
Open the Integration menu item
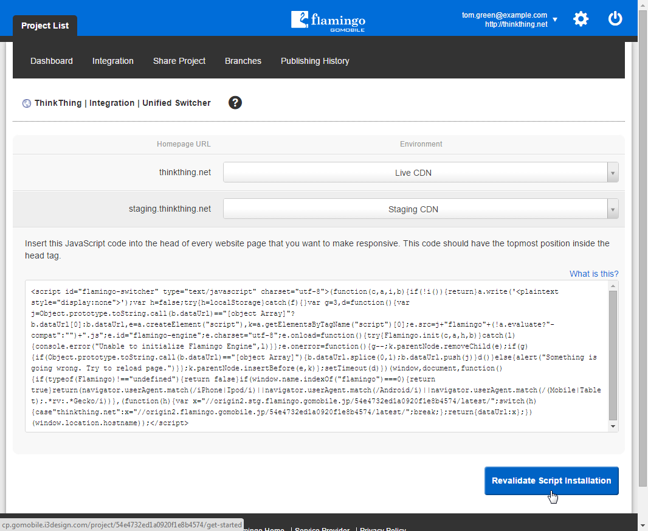pos(113,61)
